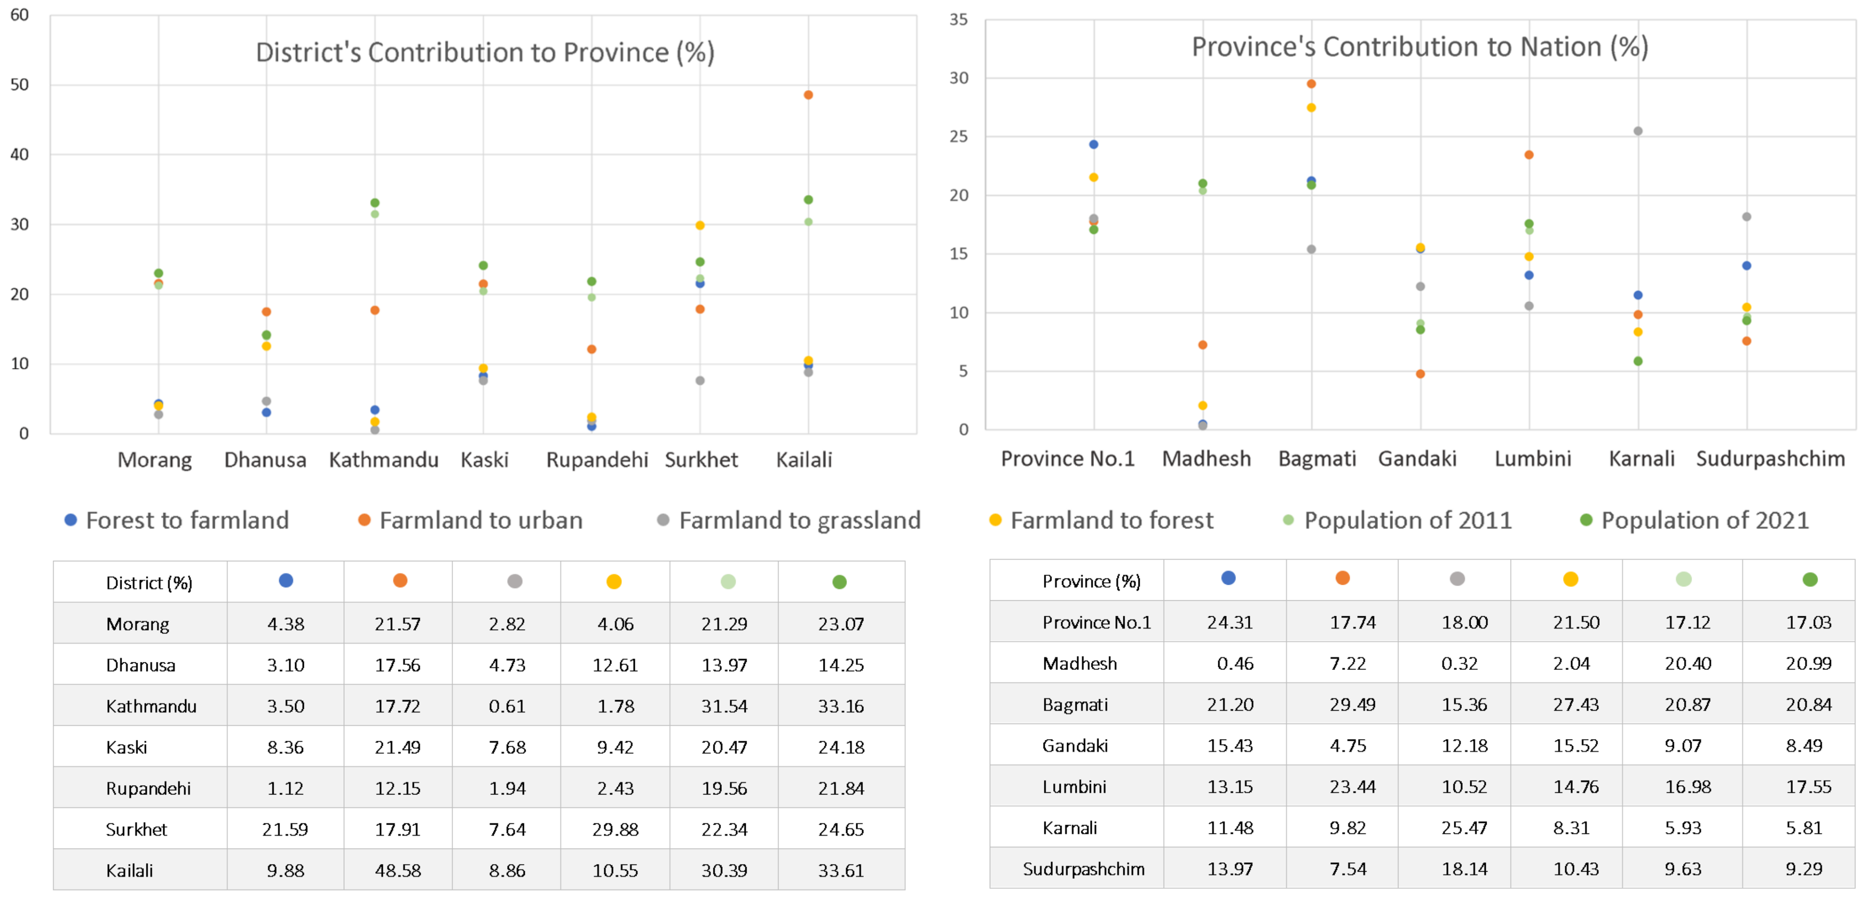The image size is (1870, 900).
Task: Click the Sudurpashchim label on the province chart axis
Action: pyautogui.click(x=1770, y=458)
